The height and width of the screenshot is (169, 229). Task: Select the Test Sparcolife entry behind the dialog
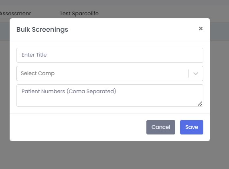pyautogui.click(x=79, y=14)
